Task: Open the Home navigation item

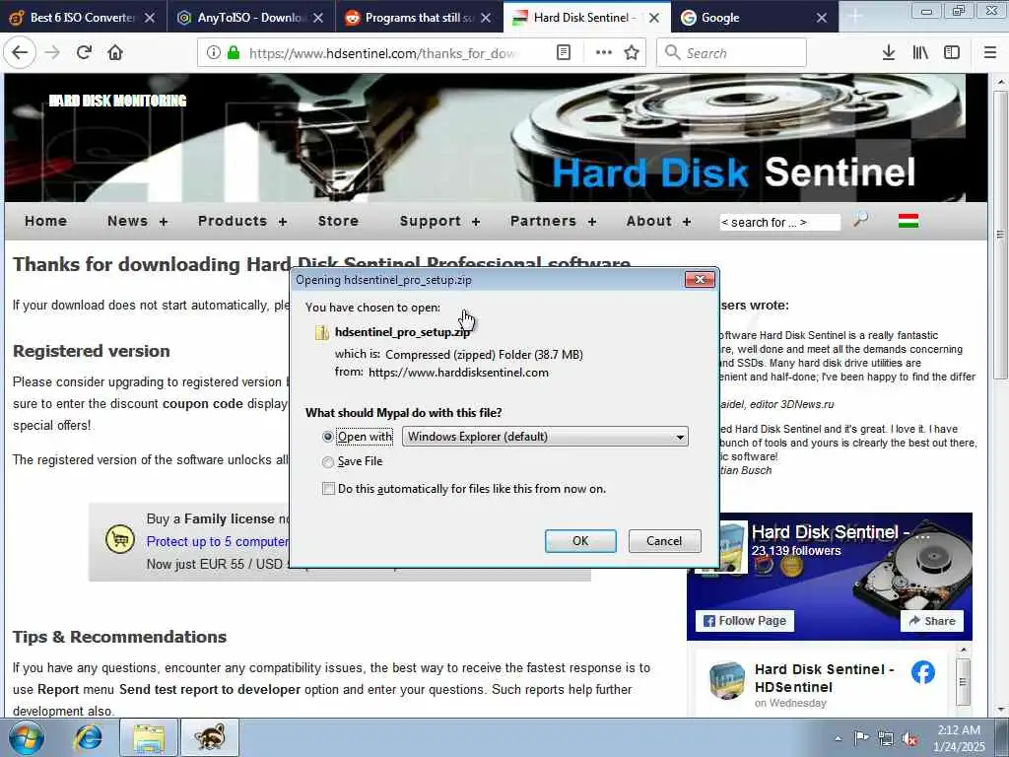Action: pyautogui.click(x=45, y=221)
